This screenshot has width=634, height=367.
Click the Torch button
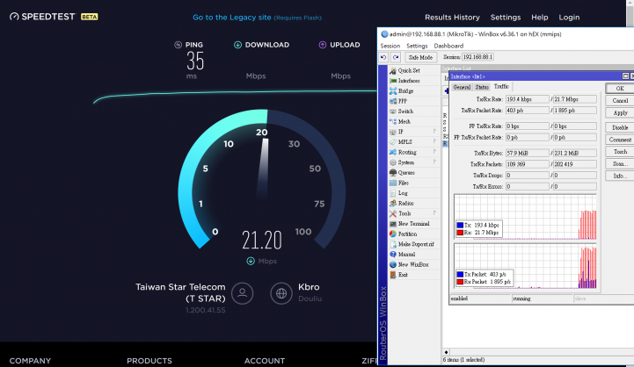pos(620,152)
